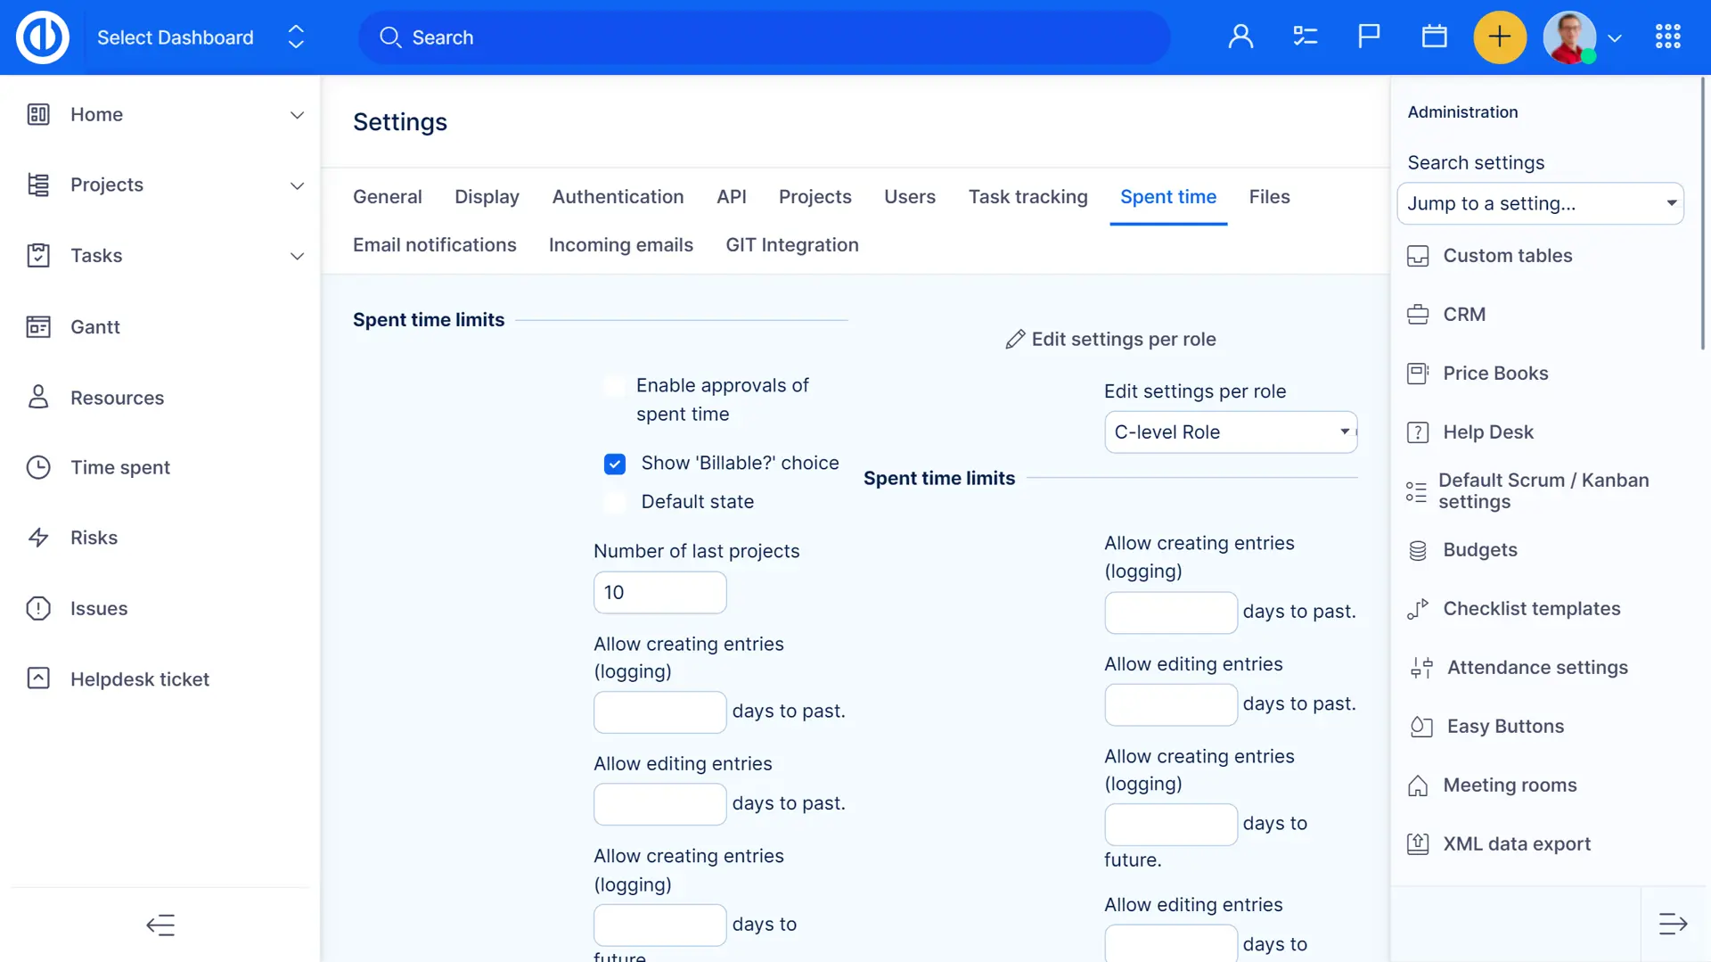Open the calendar icon in top bar

(1434, 37)
